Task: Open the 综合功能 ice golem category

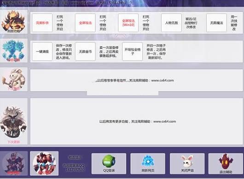Action: coord(13,51)
